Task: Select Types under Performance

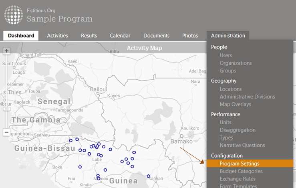Action: tap(226, 138)
